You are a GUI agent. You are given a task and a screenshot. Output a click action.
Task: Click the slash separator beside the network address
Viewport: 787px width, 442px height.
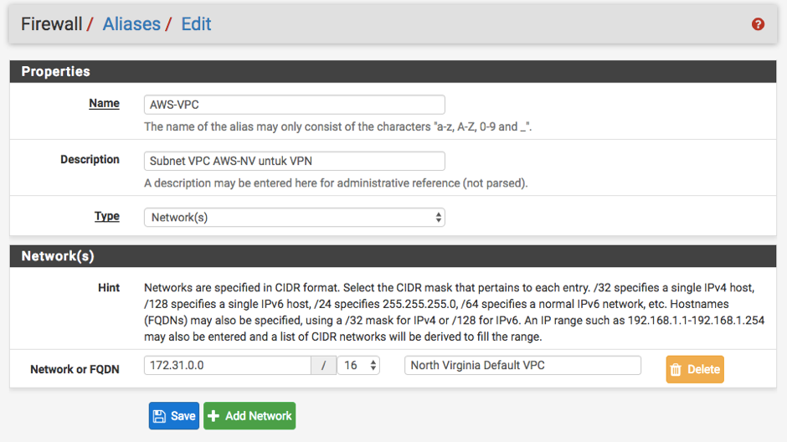click(324, 365)
